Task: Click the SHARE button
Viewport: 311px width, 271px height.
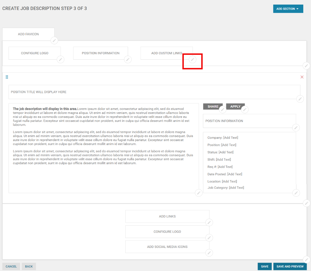Action: (x=213, y=106)
